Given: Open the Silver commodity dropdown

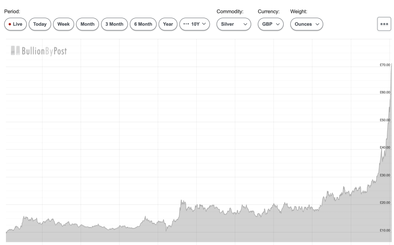Looking at the screenshot, I should pos(234,24).
